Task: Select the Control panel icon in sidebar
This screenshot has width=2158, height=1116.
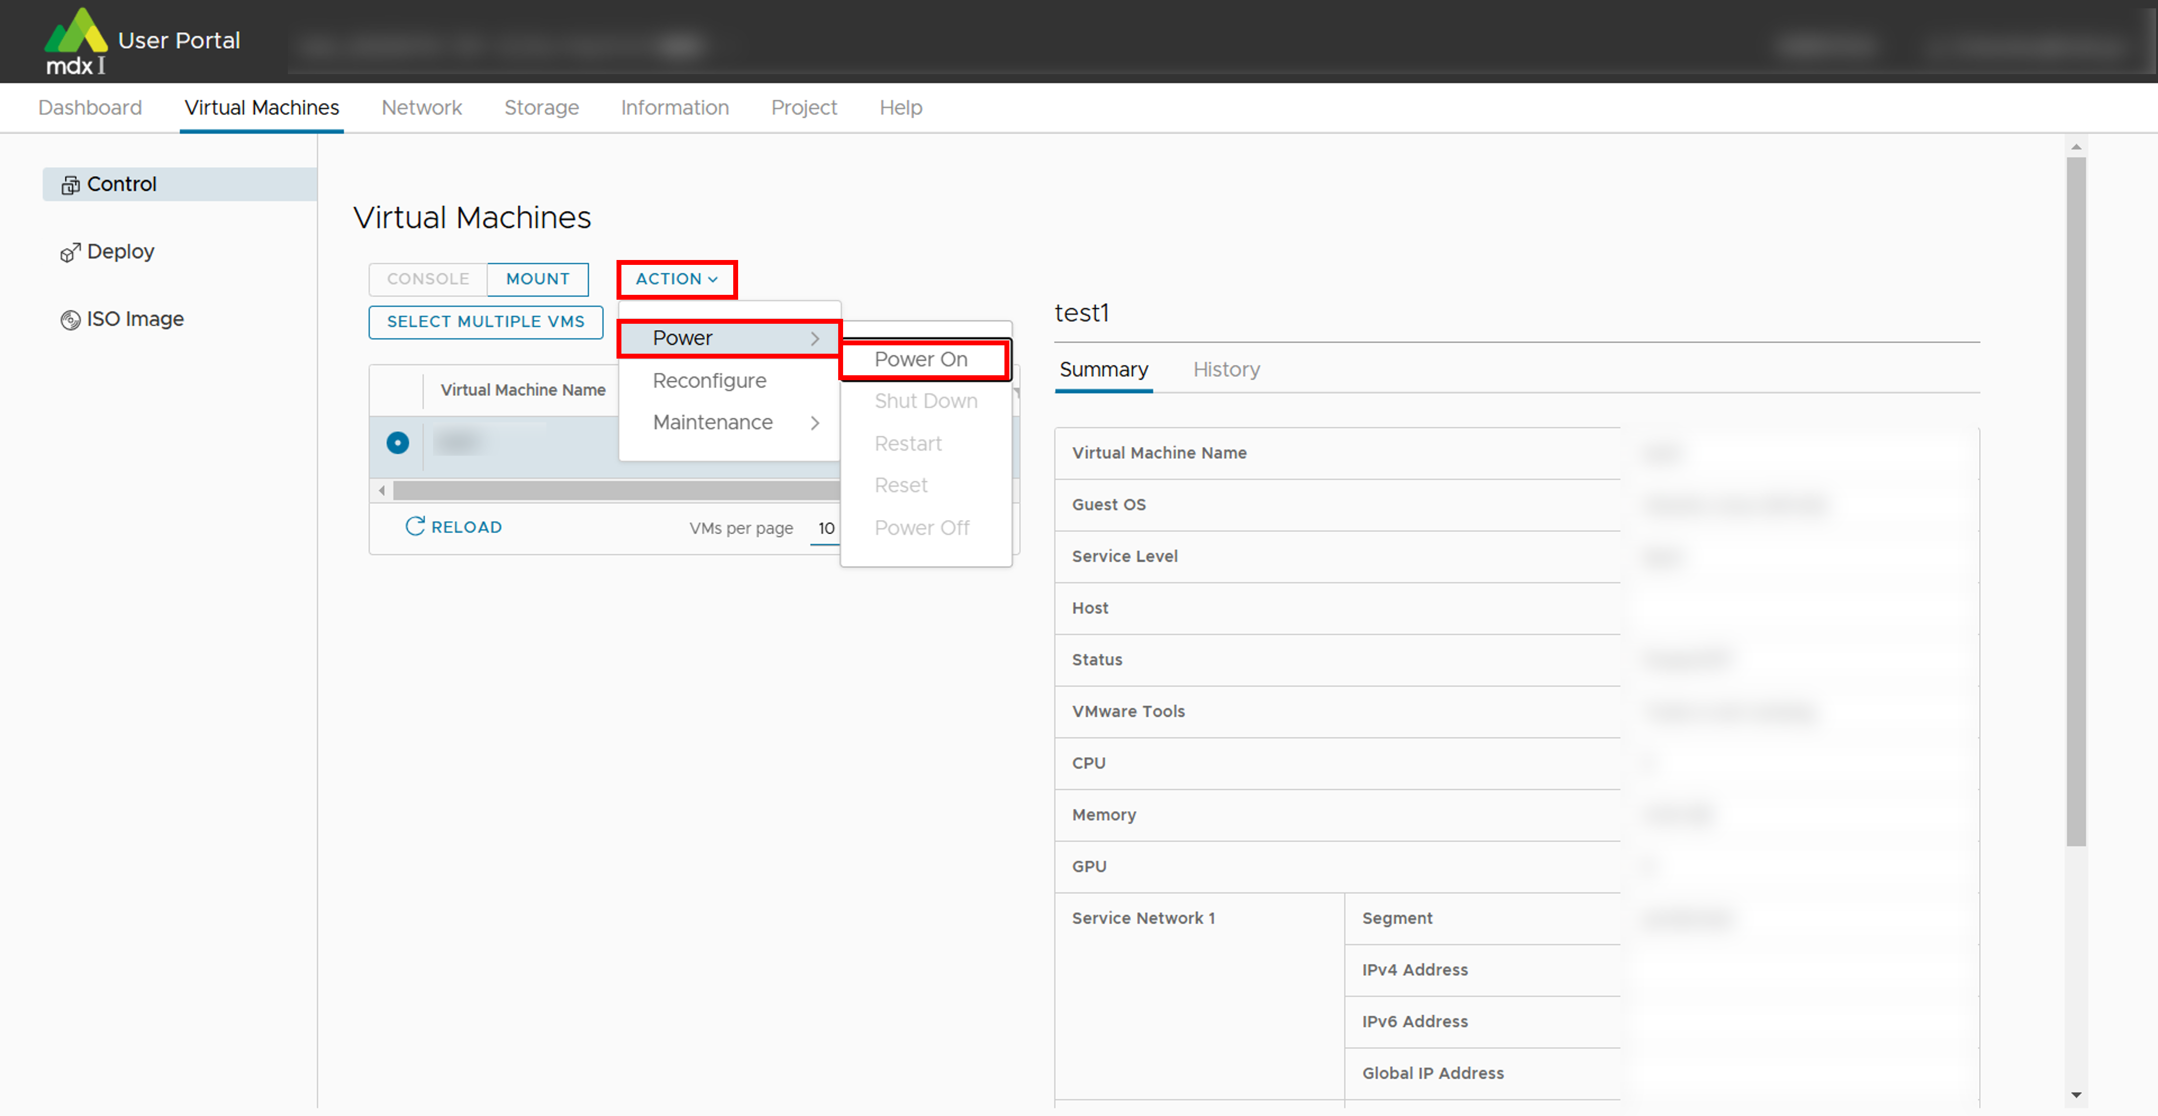Action: pyautogui.click(x=70, y=183)
